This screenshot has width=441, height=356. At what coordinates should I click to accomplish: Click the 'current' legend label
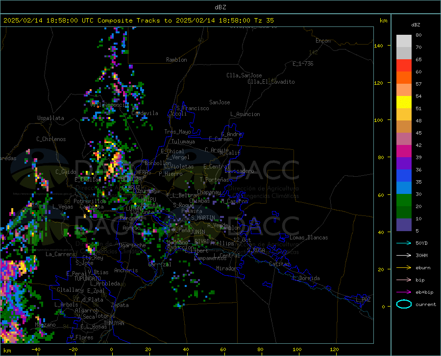426,304
